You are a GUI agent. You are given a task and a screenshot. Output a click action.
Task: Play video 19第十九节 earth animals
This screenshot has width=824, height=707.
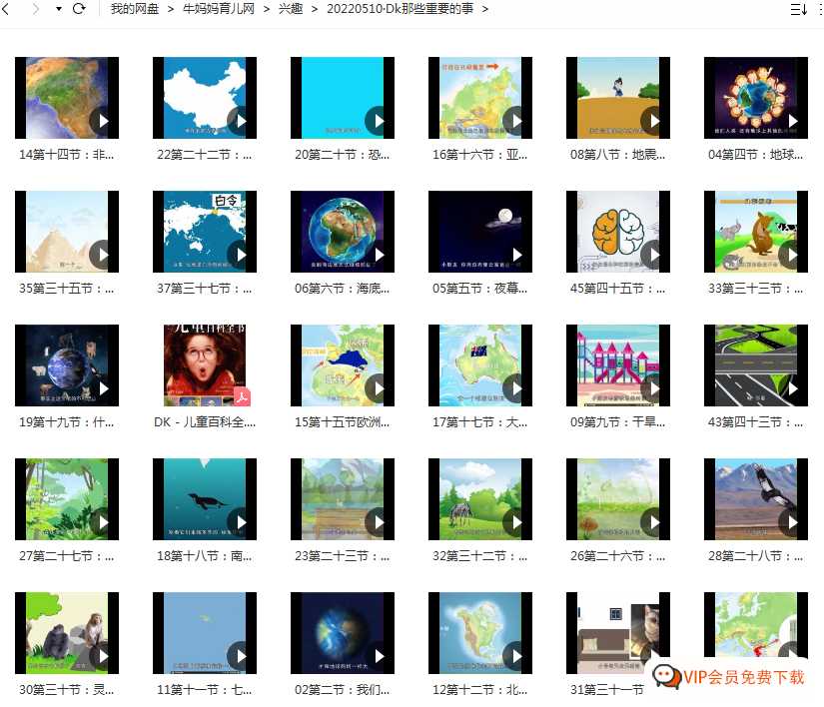coord(67,365)
